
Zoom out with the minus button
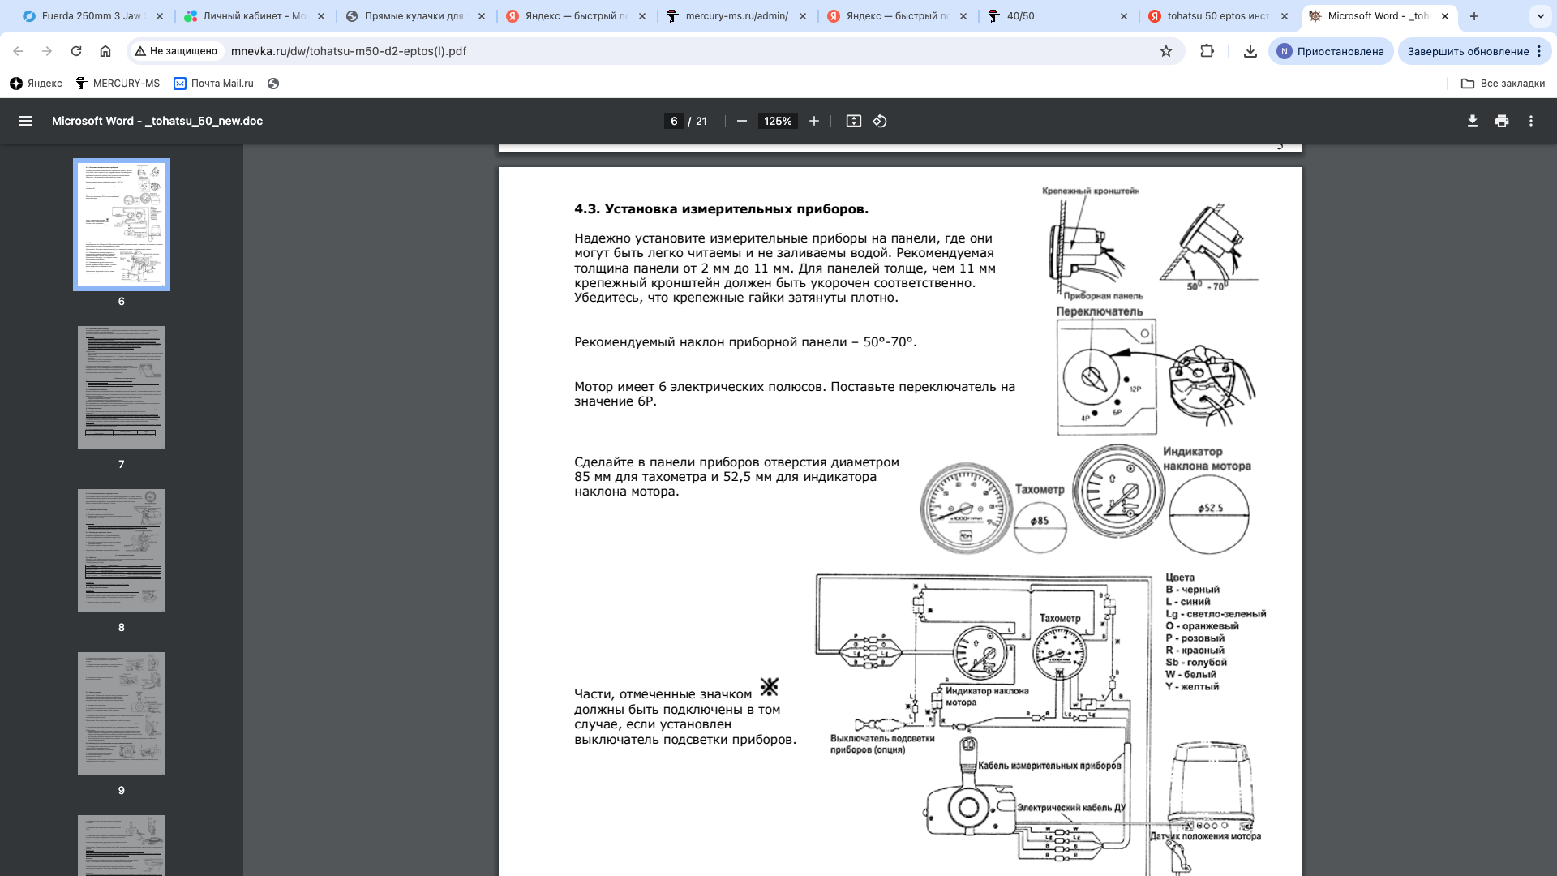[x=741, y=121]
